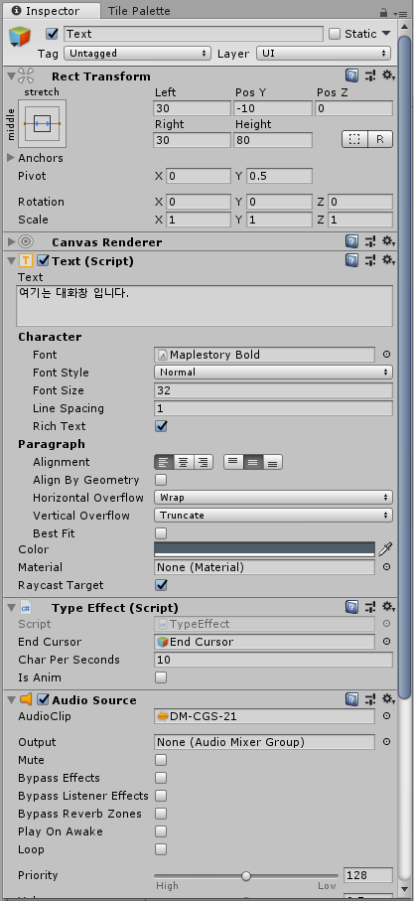Enable the Mute checkbox

click(161, 760)
